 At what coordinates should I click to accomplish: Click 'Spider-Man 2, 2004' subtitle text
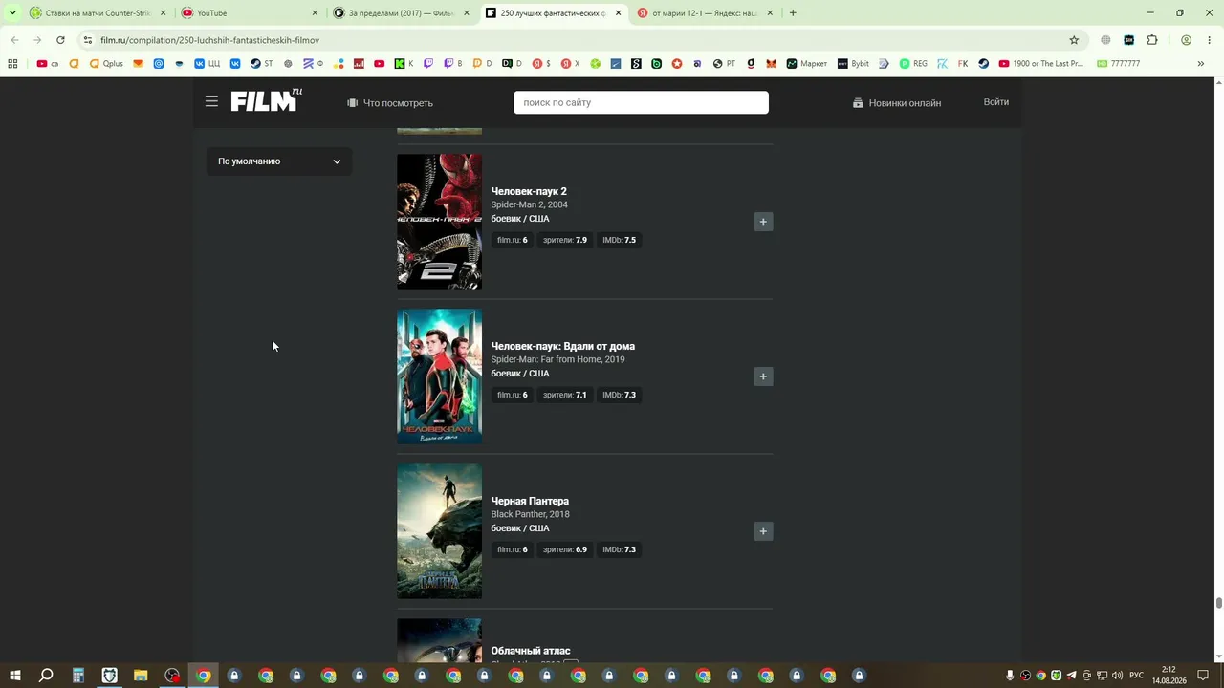[529, 204]
